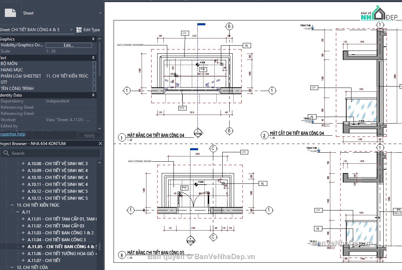Click the section marker diamond below plan 04
This screenshot has width=402, height=270.
pyautogui.click(x=198, y=133)
